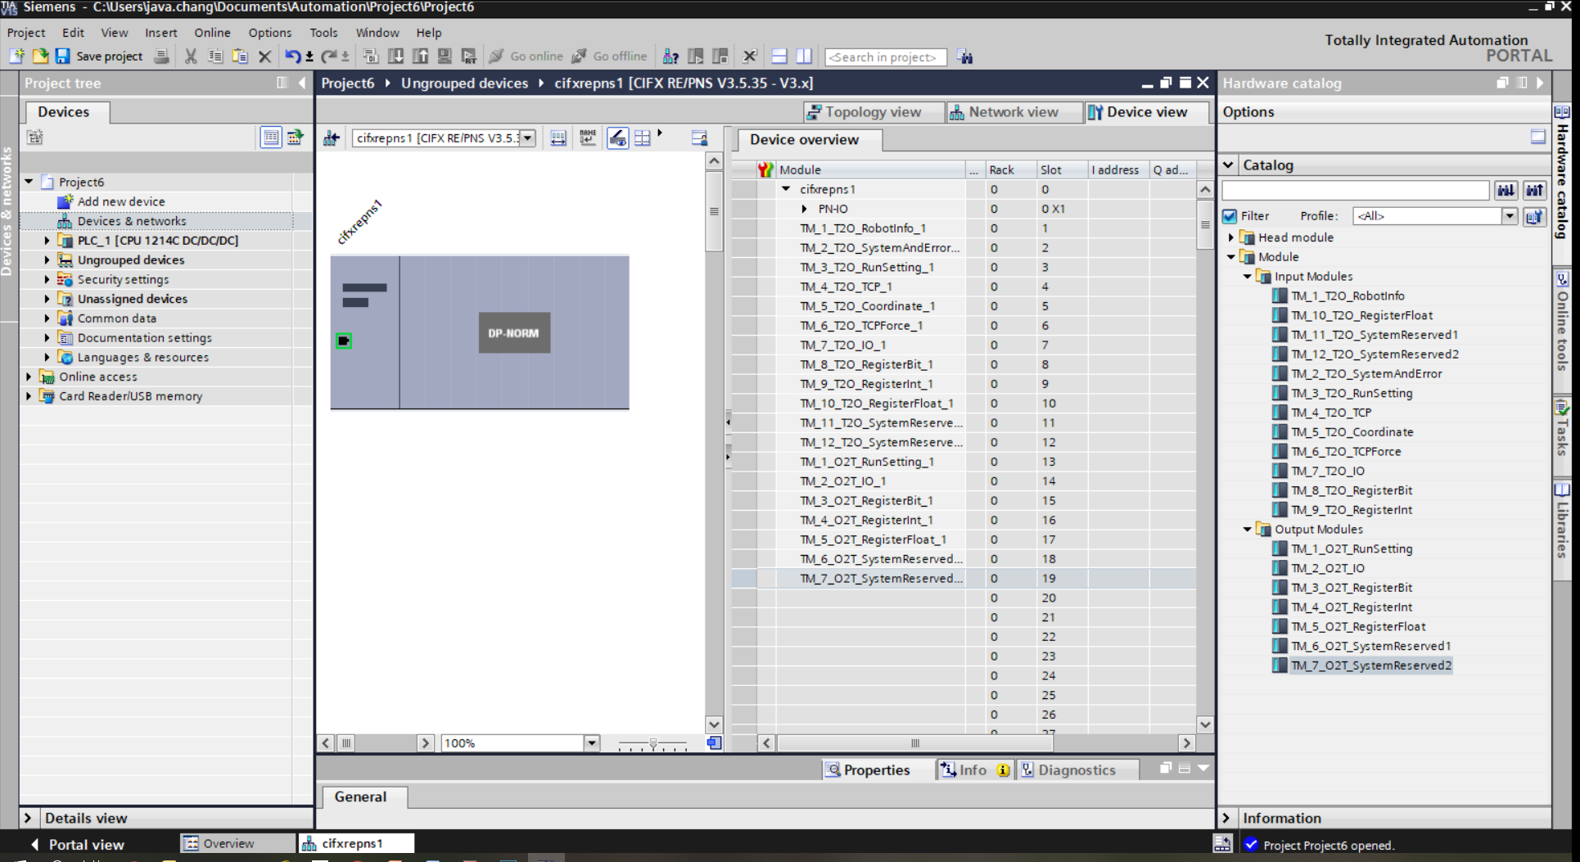Open the Tools menu
1580x862 pixels.
pyautogui.click(x=323, y=33)
